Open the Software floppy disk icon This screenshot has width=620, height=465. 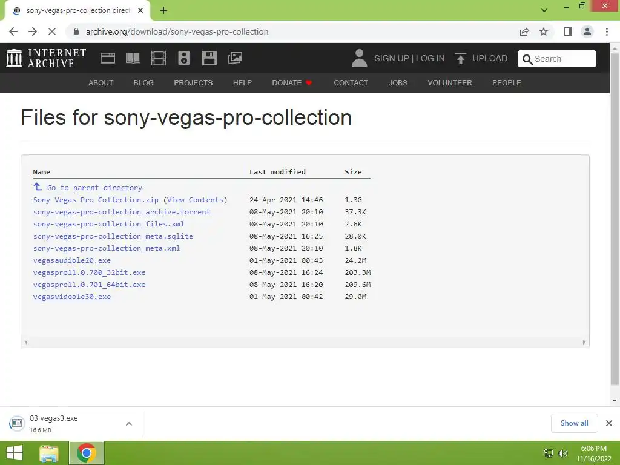point(209,58)
